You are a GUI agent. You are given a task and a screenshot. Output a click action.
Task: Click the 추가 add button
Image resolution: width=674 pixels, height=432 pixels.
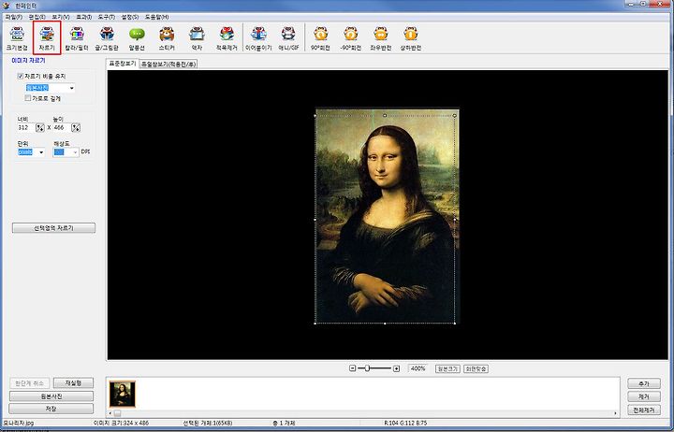643,383
